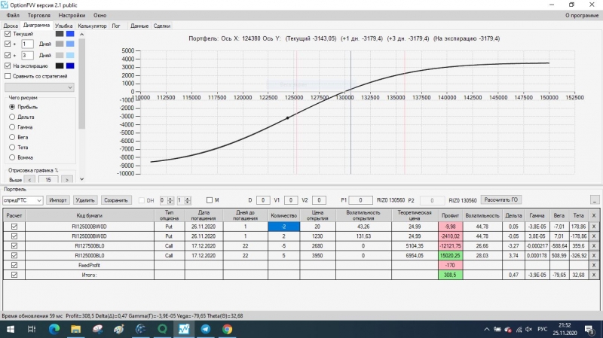Open Telegram from the taskbar
This screenshot has height=338, width=603.
206,329
